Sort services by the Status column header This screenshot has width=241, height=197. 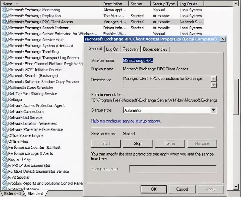(139, 4)
